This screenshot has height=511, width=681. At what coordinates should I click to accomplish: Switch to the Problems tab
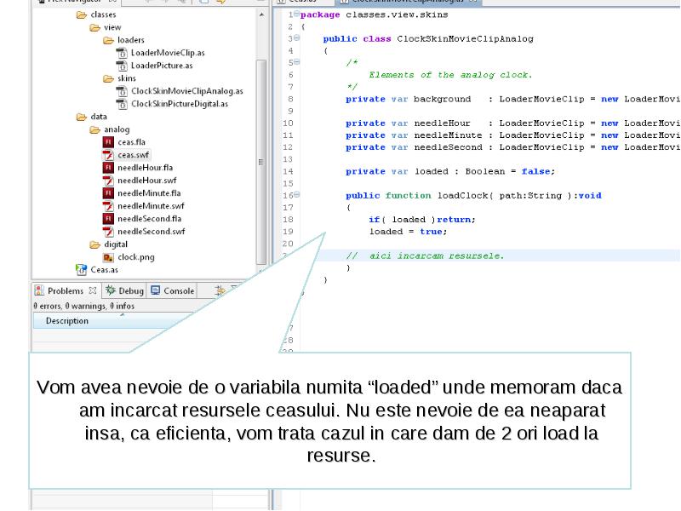point(66,290)
